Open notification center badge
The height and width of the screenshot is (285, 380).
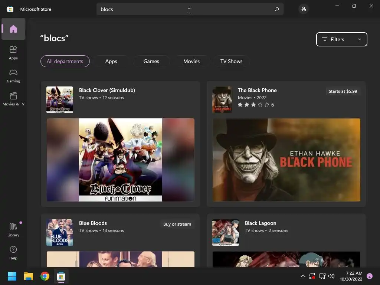pos(370,276)
